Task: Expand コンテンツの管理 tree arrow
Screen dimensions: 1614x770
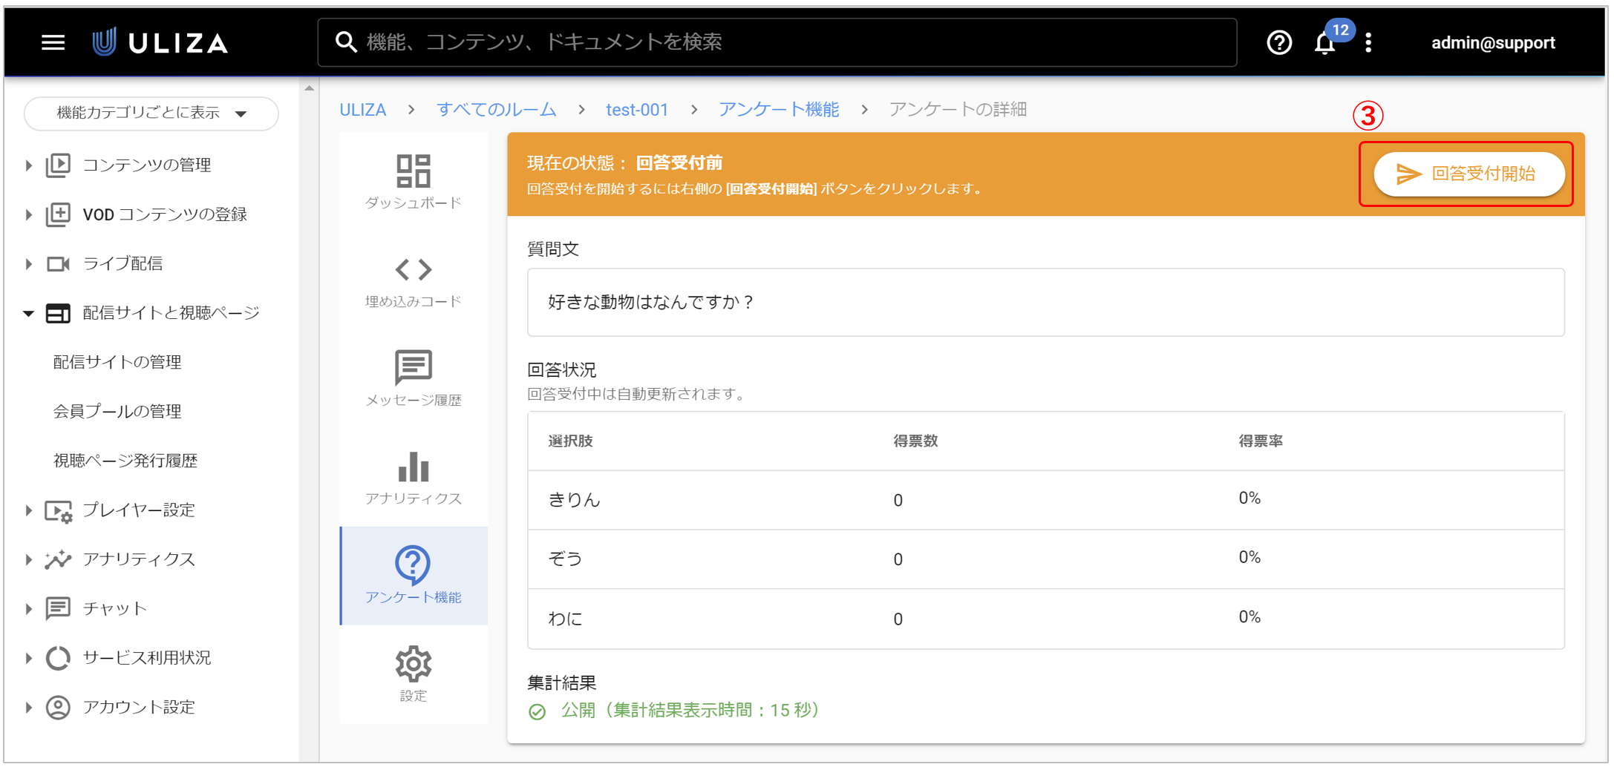Action: (x=28, y=165)
